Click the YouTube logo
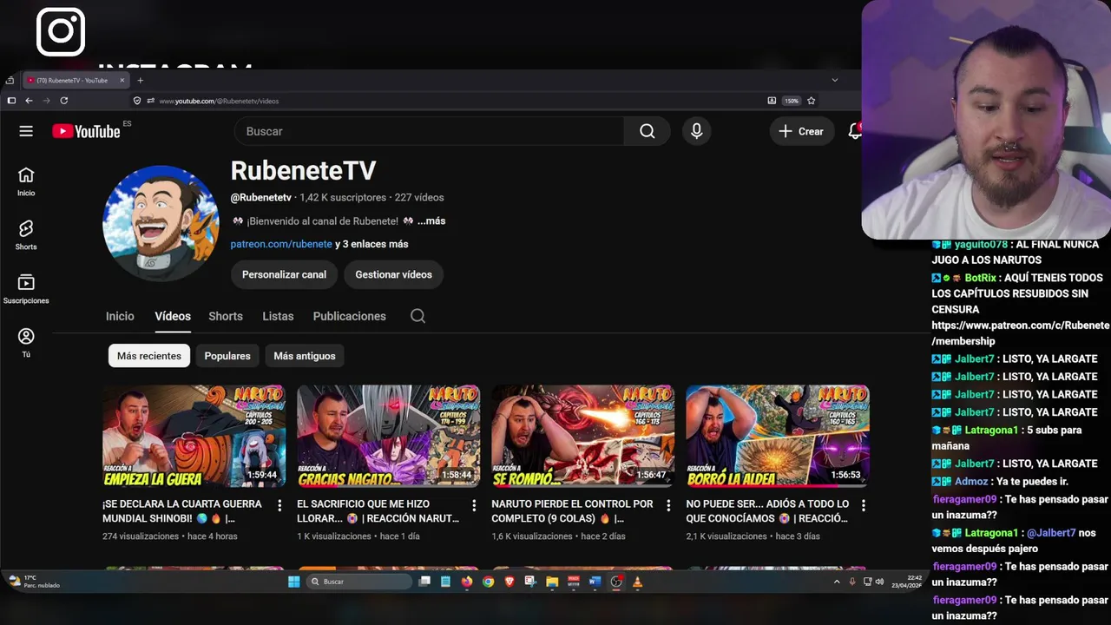The width and height of the screenshot is (1111, 625). [x=86, y=131]
